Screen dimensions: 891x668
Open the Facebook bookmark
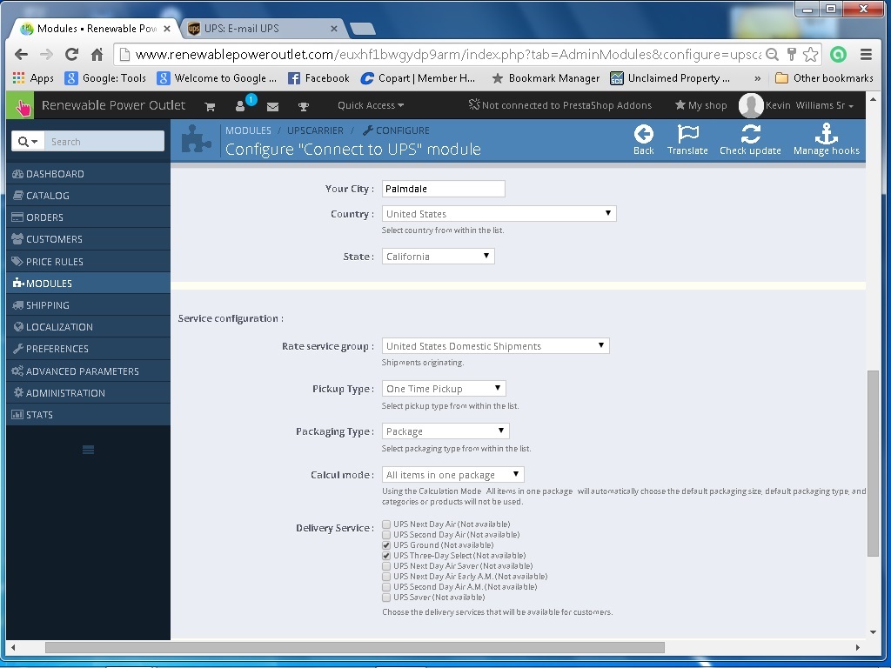pos(318,78)
